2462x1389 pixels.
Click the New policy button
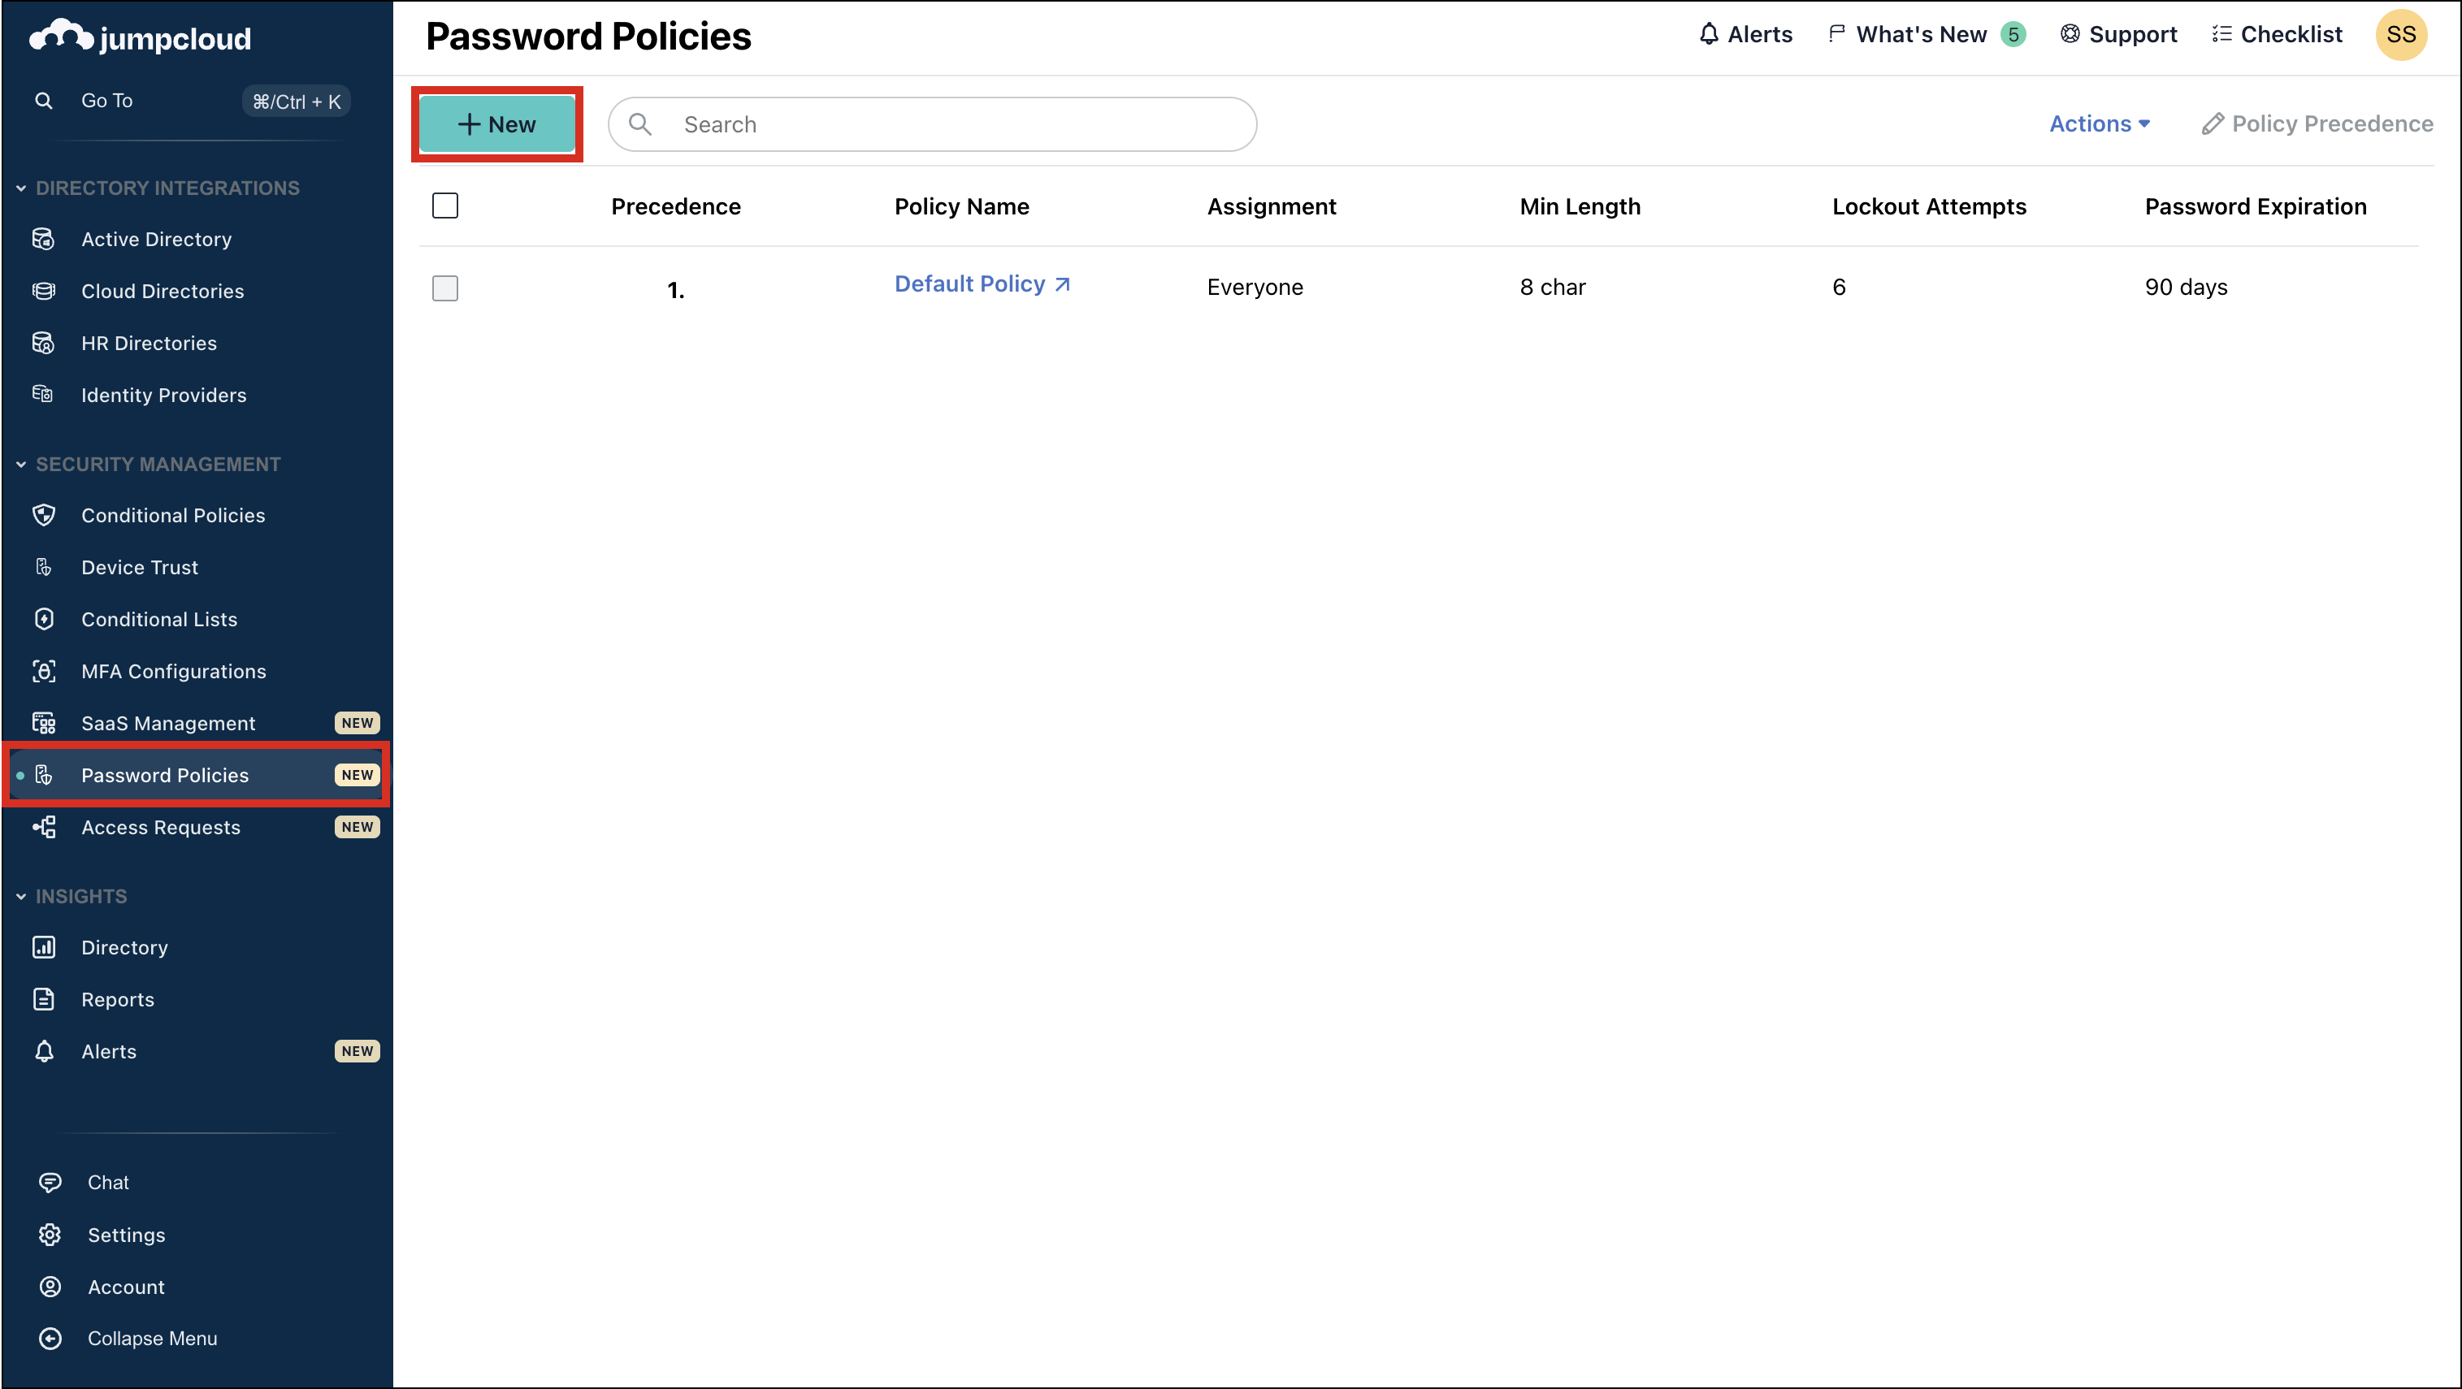[497, 124]
